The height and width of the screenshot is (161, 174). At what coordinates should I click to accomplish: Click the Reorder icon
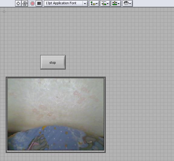126,3
